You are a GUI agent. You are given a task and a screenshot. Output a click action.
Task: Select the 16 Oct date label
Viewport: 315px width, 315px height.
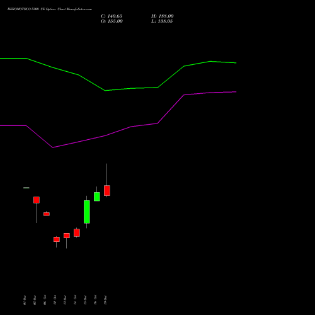[95, 300]
